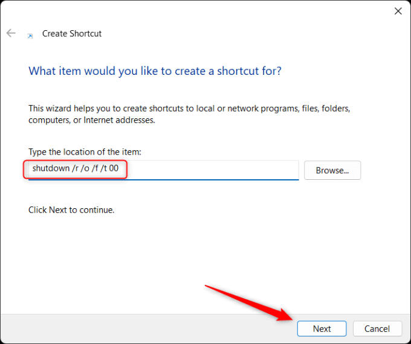Click the Create Shortcut wizard icon
The height and width of the screenshot is (344, 411).
click(30, 35)
